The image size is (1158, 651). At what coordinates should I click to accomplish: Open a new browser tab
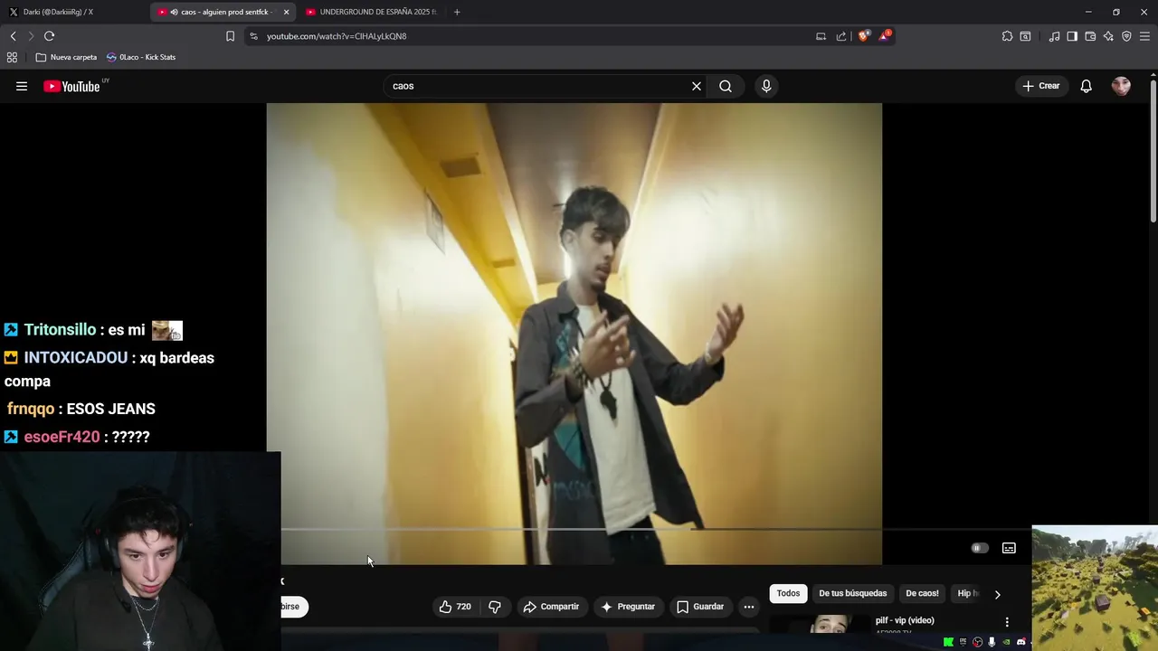[457, 12]
